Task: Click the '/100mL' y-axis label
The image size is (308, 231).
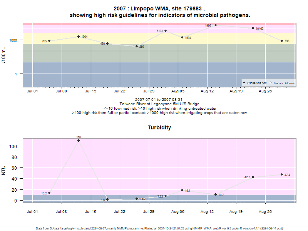Action: 3,55
